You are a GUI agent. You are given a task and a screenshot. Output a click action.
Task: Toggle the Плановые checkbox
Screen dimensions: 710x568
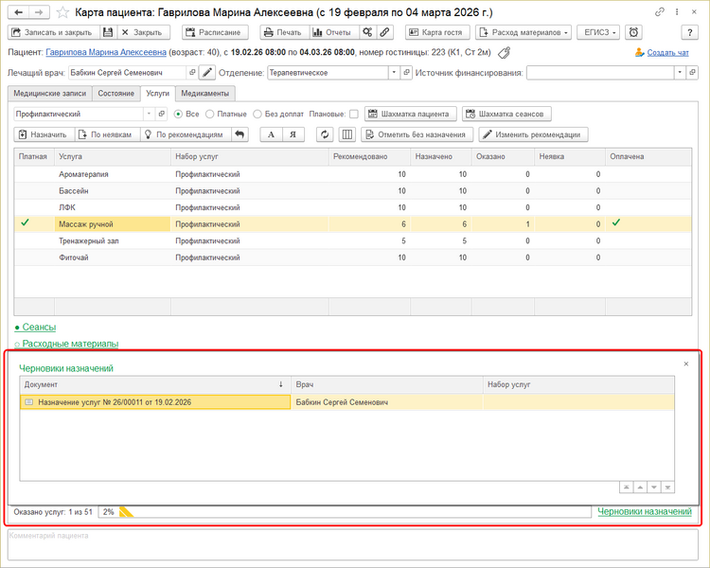tap(353, 114)
